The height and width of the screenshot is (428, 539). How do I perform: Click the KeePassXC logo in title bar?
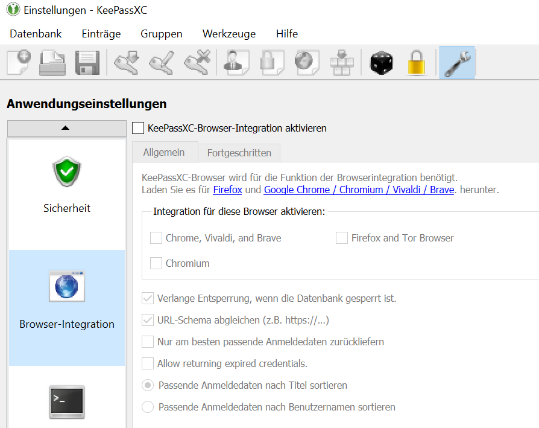(13, 9)
